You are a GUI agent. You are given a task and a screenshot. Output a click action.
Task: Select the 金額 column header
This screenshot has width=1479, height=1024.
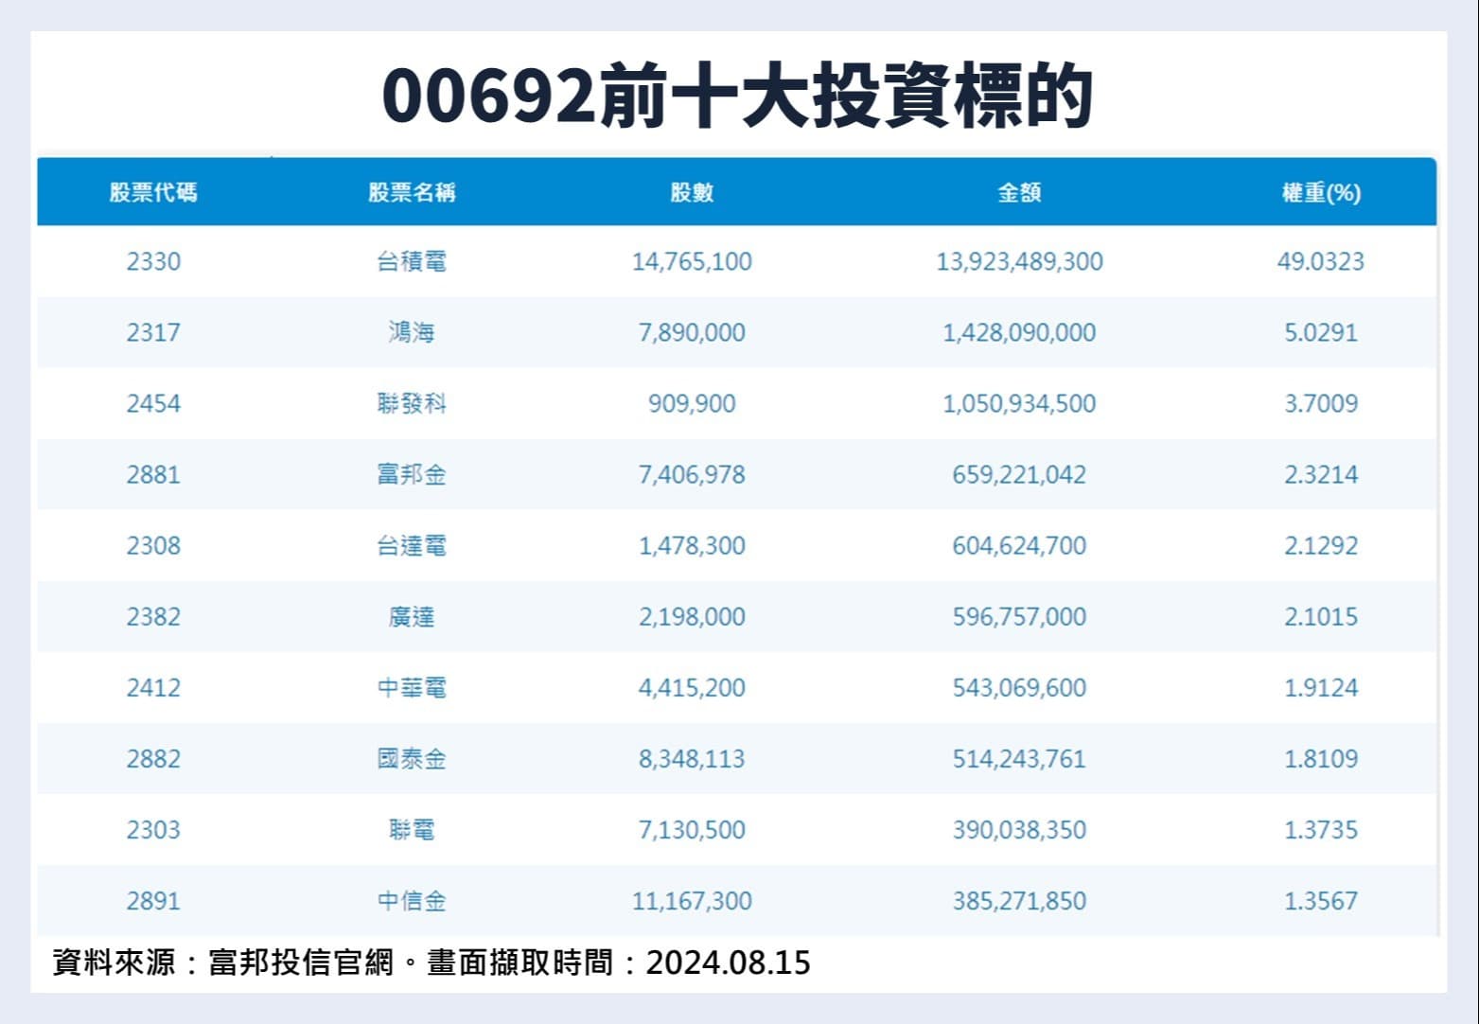[x=1019, y=193]
